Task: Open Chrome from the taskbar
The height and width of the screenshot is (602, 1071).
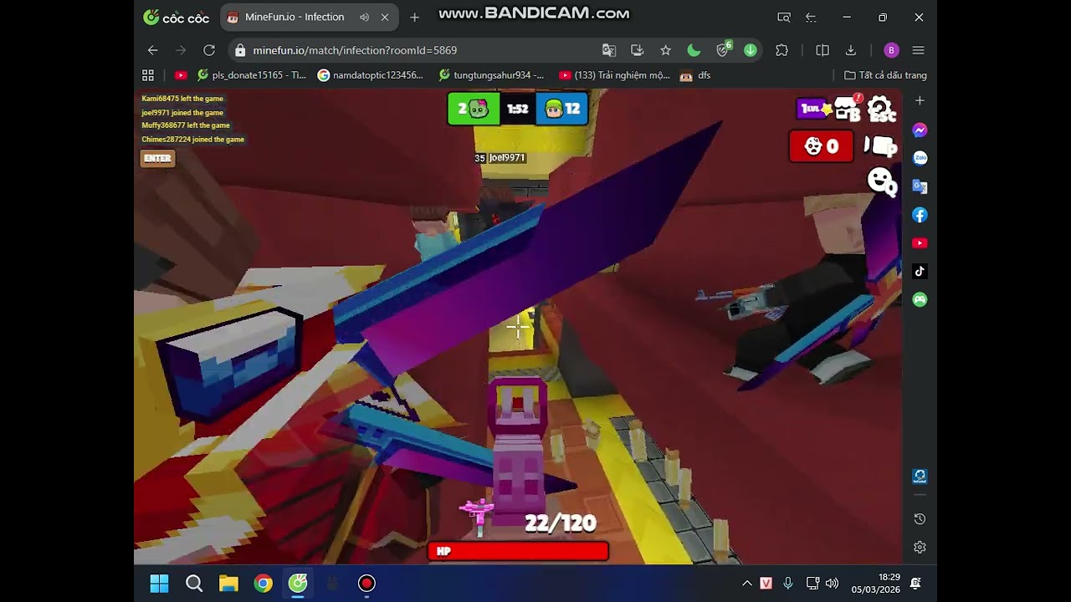Action: click(264, 584)
